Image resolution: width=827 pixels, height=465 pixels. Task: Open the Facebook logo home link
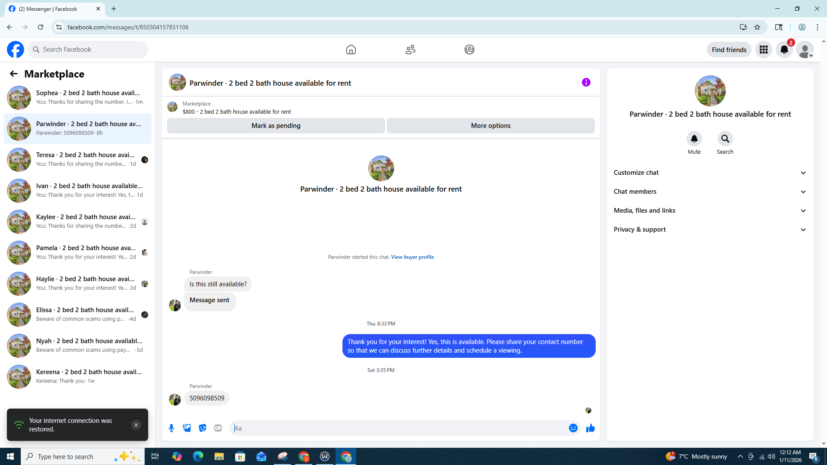16,50
